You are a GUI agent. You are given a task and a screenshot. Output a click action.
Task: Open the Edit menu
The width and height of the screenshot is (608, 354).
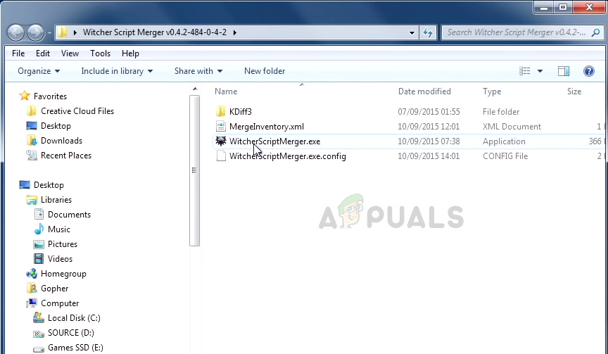click(43, 53)
